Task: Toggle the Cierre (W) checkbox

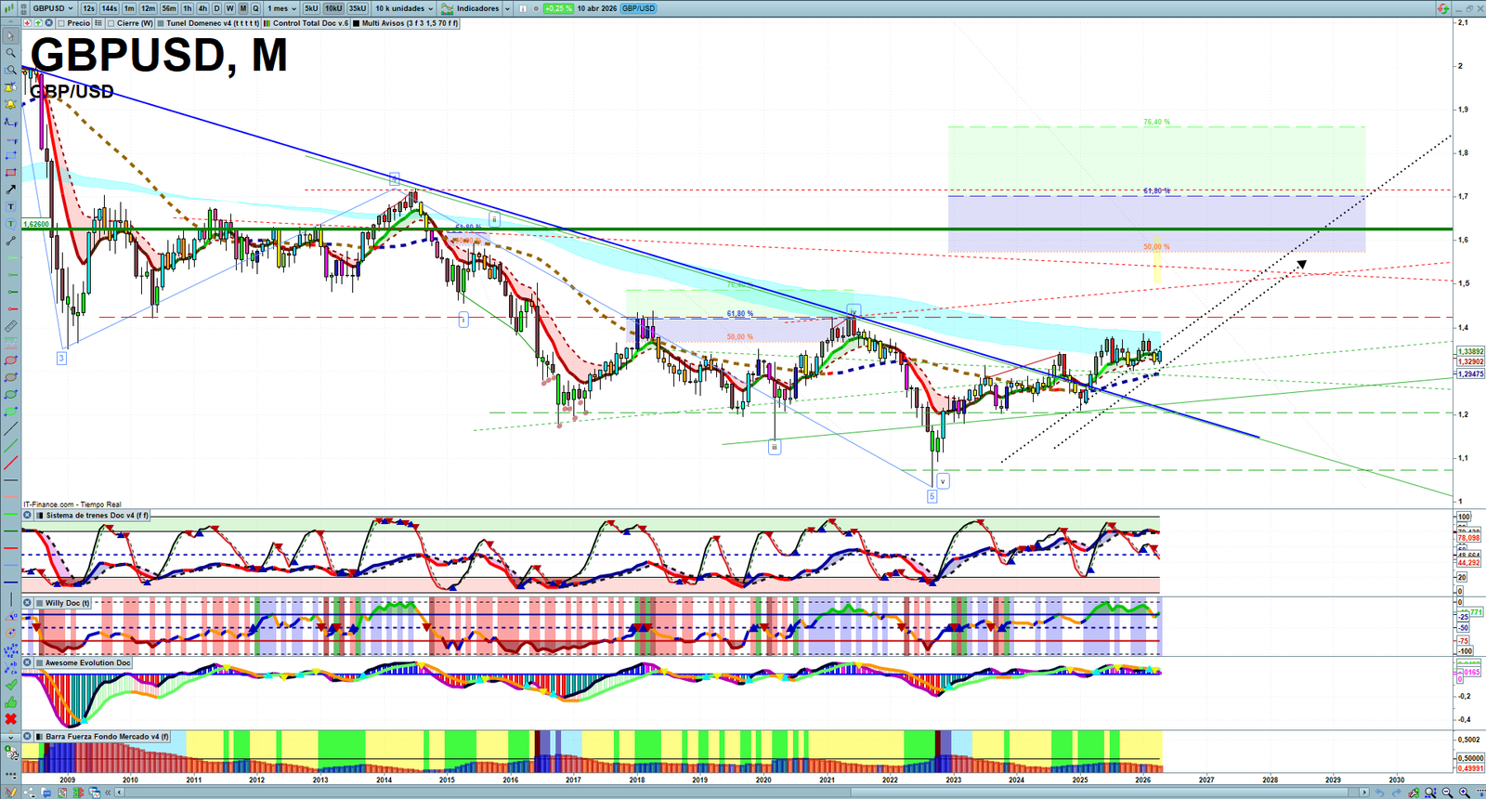Action: (x=111, y=23)
